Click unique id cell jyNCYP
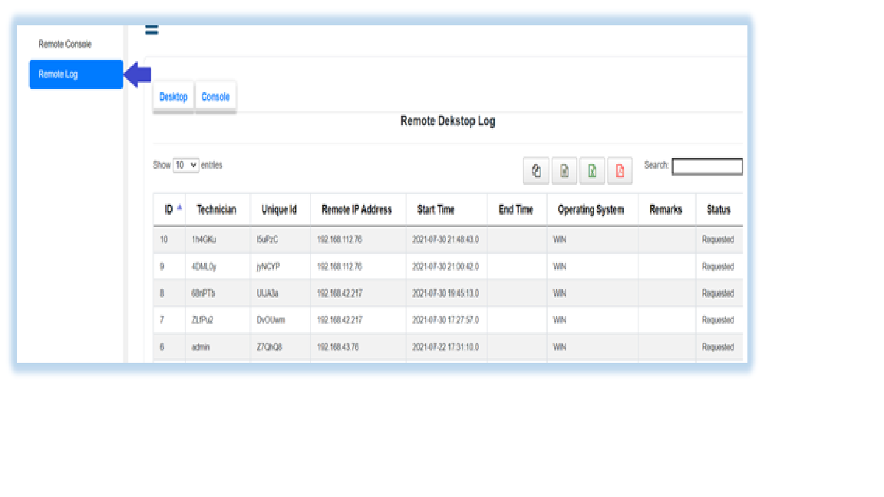Image resolution: width=884 pixels, height=497 pixels. [269, 267]
